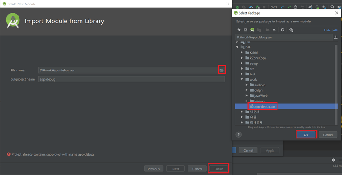Viewport: 342px width, 175px height.
Task: Expand the test folder
Action: coord(242,74)
